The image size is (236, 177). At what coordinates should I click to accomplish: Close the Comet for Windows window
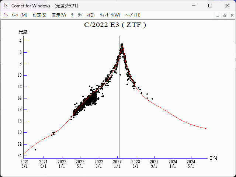pos(227,6)
